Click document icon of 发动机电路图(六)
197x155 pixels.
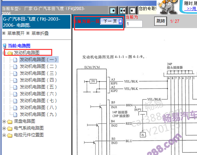tap(15, 94)
